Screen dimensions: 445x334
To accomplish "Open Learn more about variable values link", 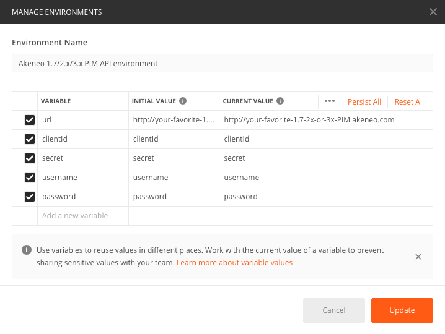I will click(234, 263).
